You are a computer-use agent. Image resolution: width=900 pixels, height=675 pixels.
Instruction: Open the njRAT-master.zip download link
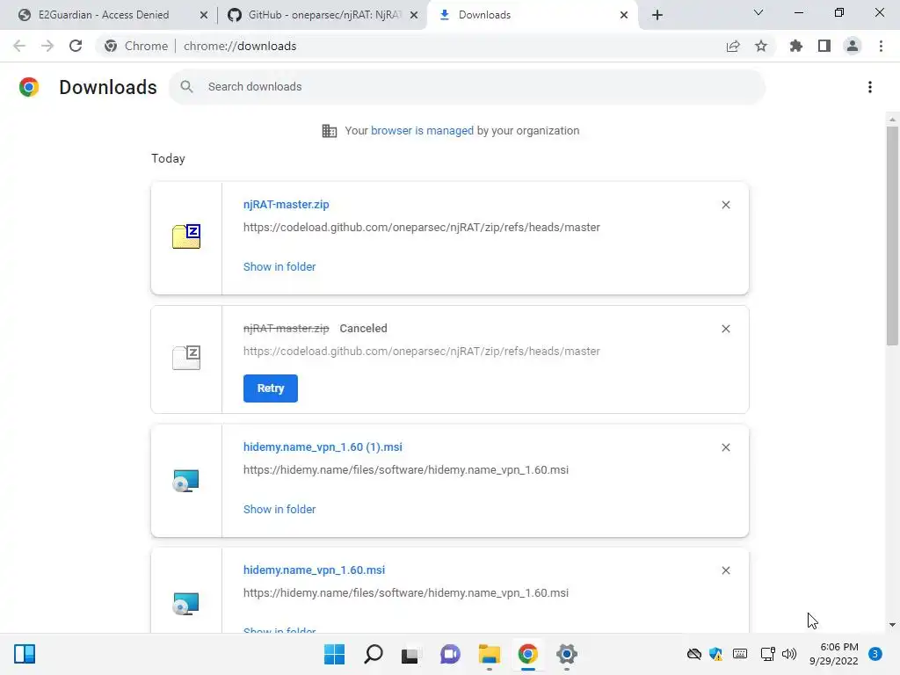point(286,204)
